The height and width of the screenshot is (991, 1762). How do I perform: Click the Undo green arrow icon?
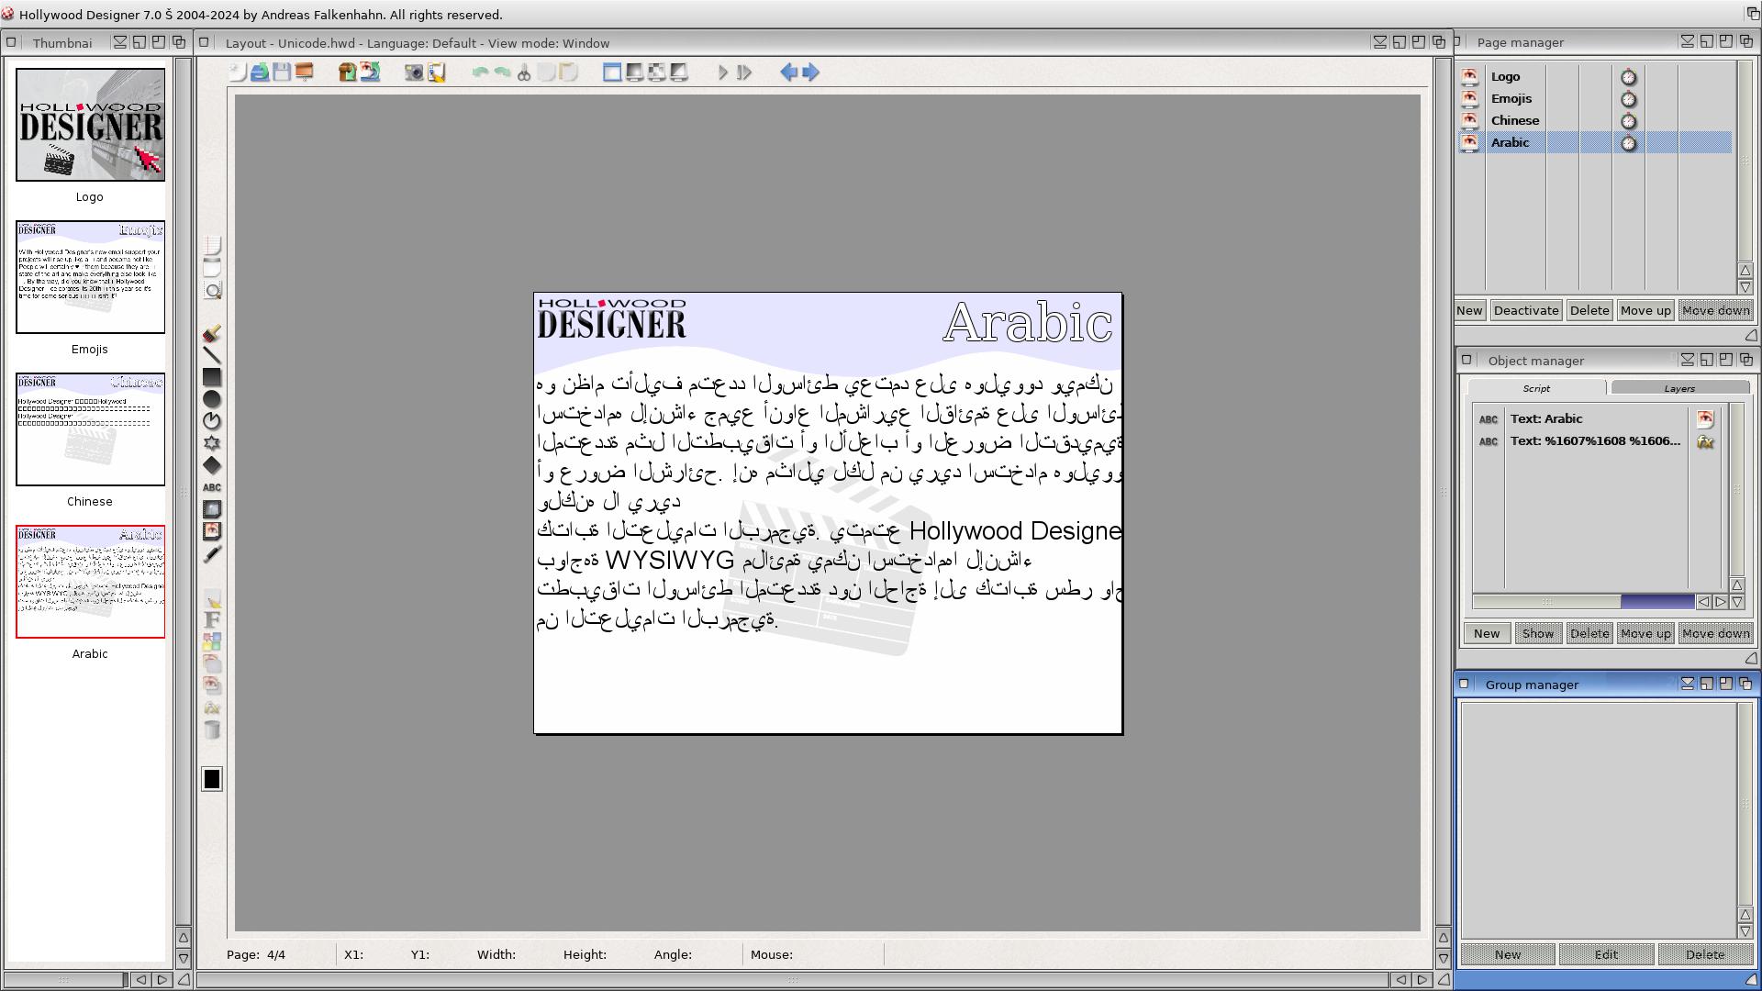coord(480,72)
